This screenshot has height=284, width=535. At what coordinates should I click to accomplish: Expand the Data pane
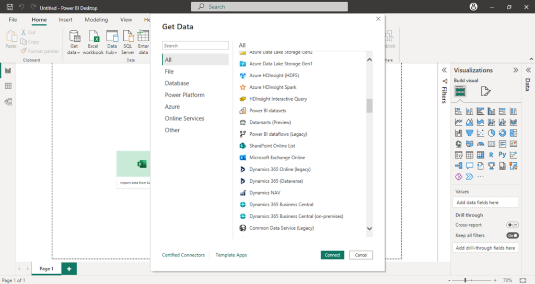(529, 70)
